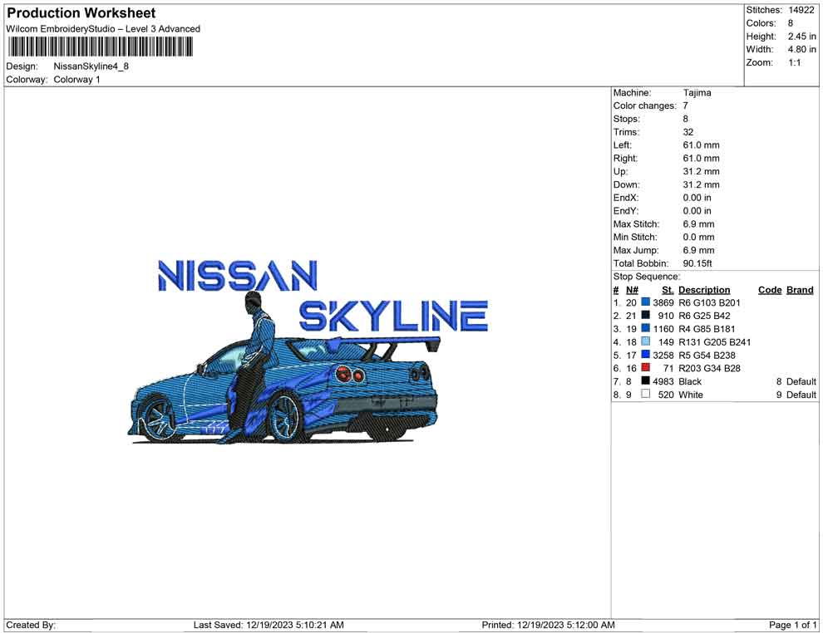Select the Black thread color swatch
The height and width of the screenshot is (633, 823).
point(648,381)
